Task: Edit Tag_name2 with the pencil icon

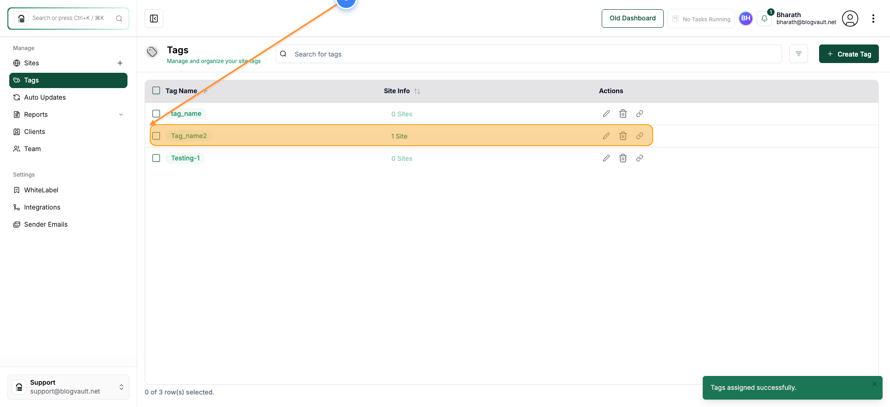Action: (606, 136)
